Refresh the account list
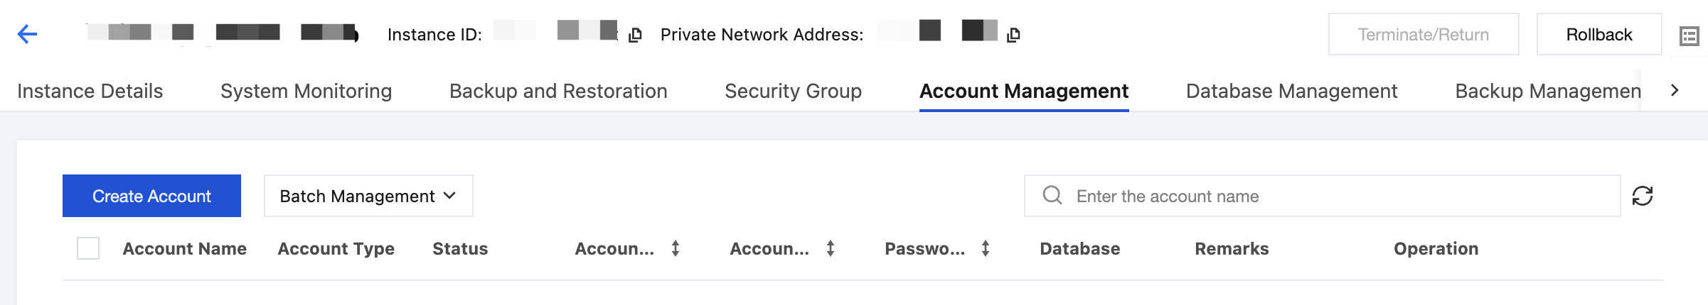 click(1643, 196)
